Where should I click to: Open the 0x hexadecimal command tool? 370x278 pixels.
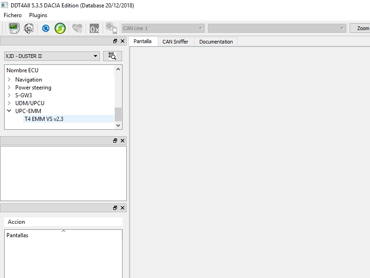(x=94, y=29)
